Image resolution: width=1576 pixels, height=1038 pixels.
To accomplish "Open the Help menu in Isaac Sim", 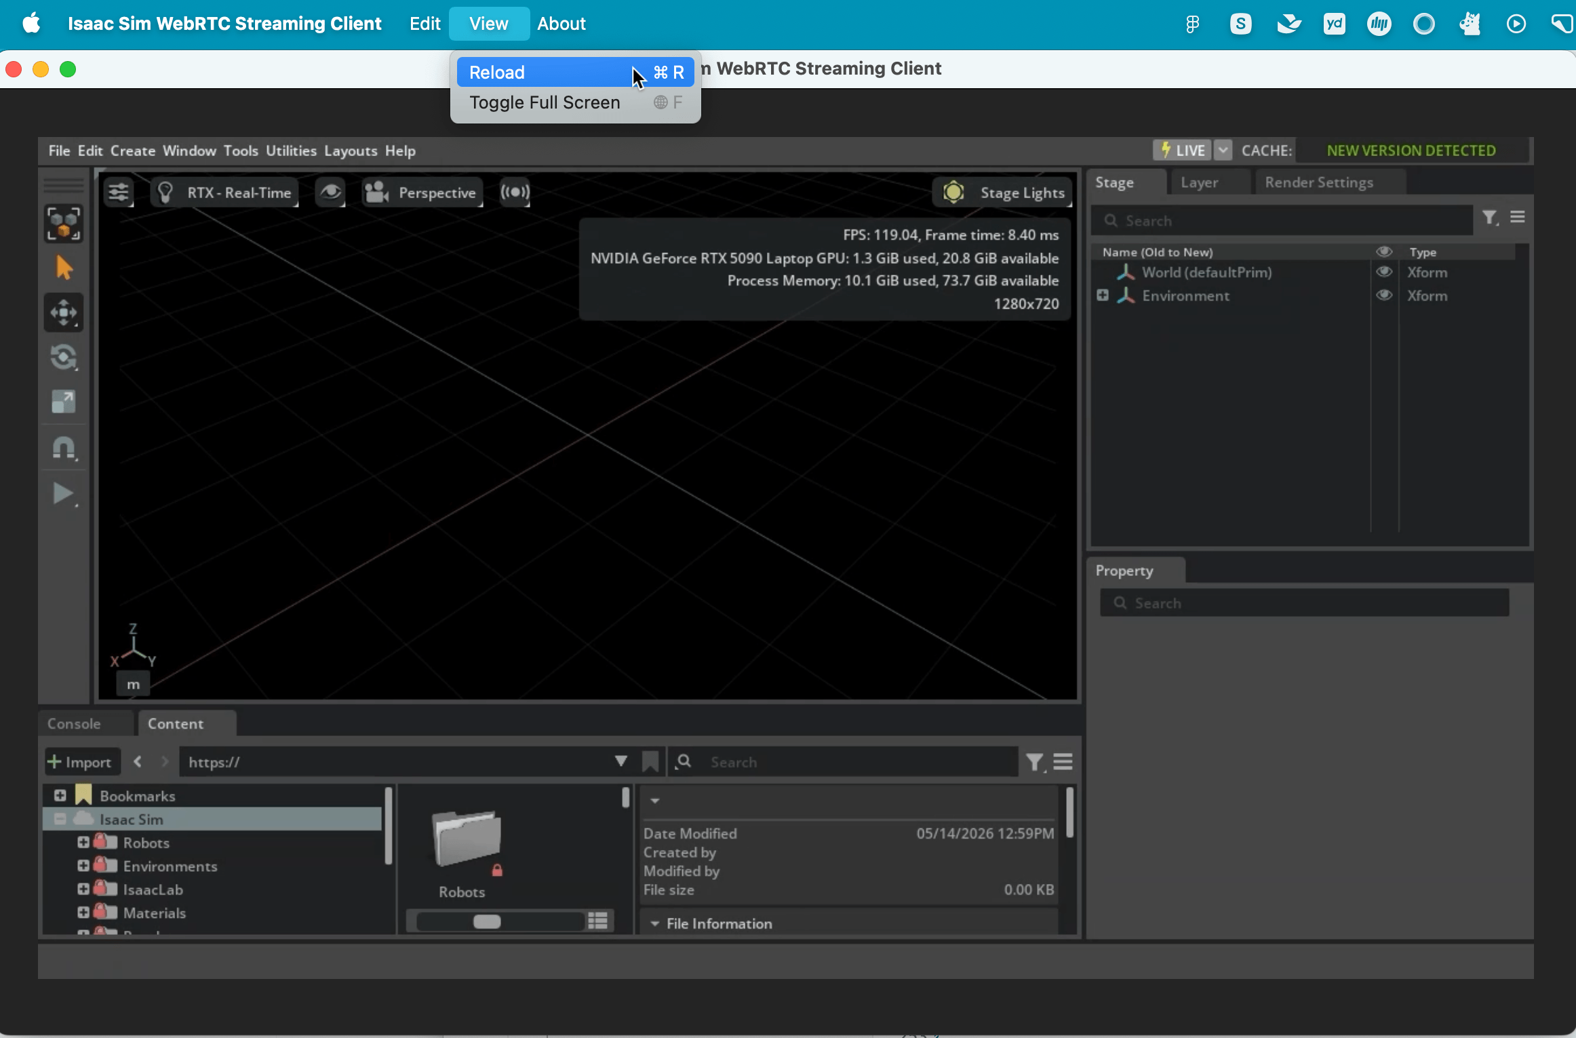I will click(x=400, y=151).
